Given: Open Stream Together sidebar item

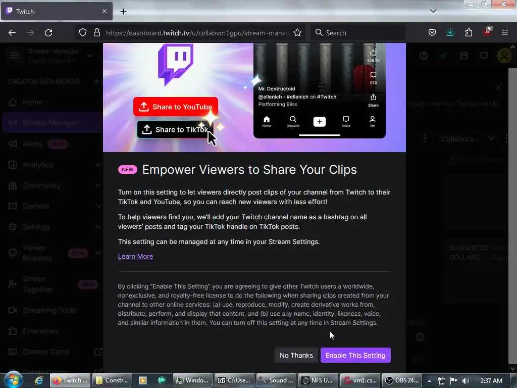Looking at the screenshot, I should pos(53,284).
